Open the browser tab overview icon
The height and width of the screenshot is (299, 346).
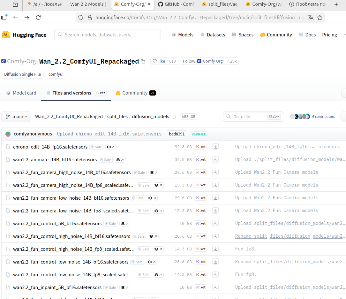[15, 4]
